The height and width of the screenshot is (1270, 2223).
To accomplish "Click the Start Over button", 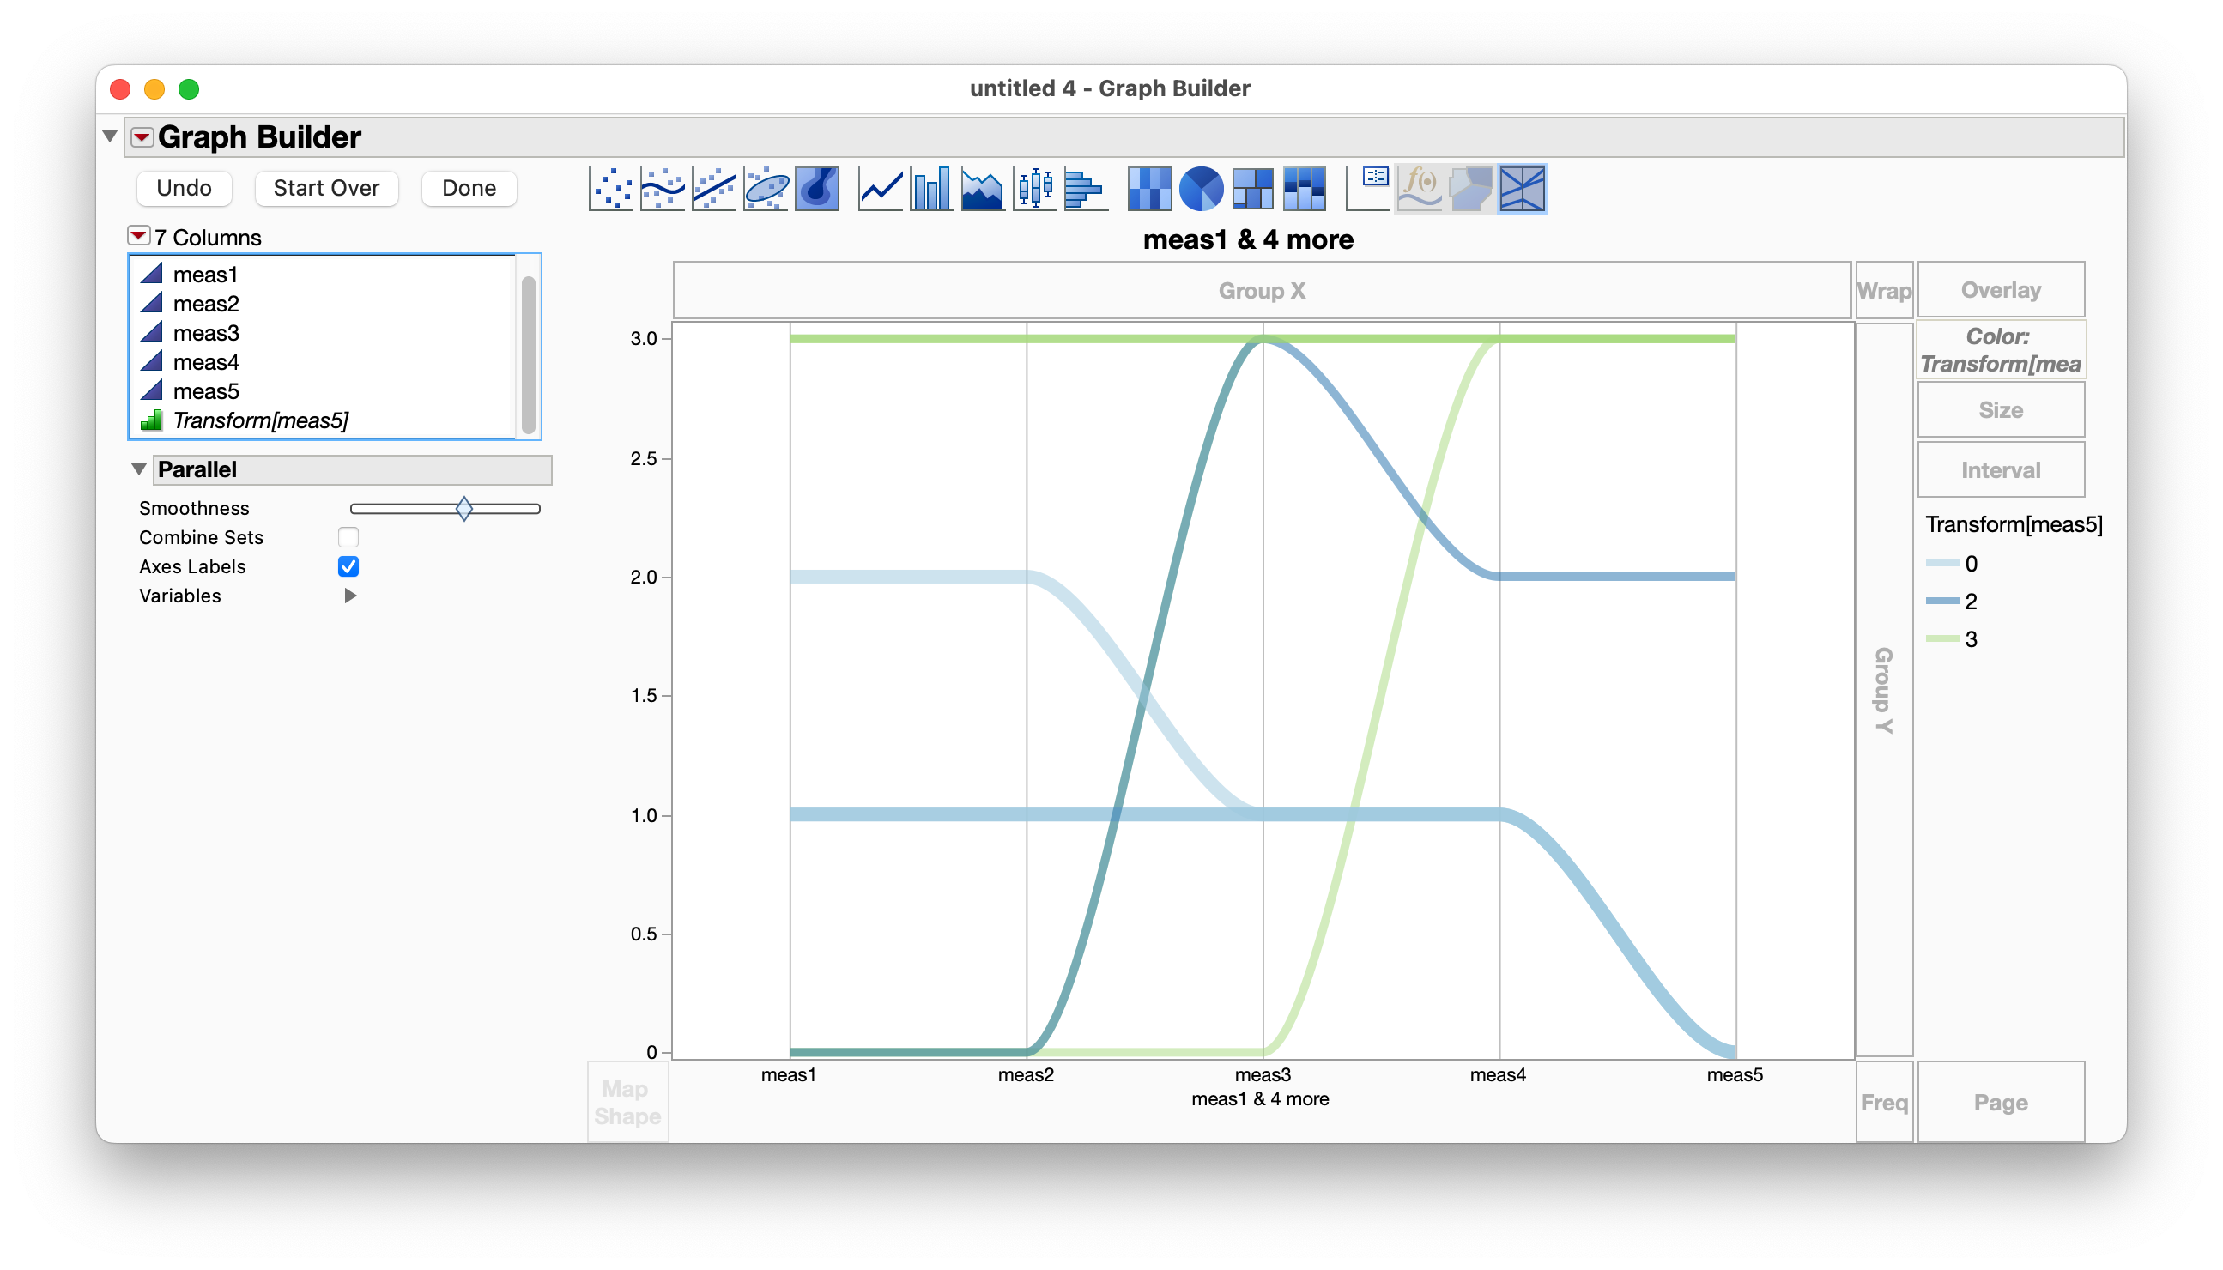I will 326,189.
